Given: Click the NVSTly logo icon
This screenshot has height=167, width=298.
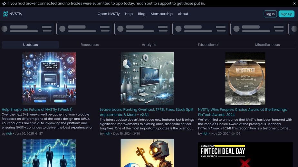Looking at the screenshot, I should [x=5, y=14].
